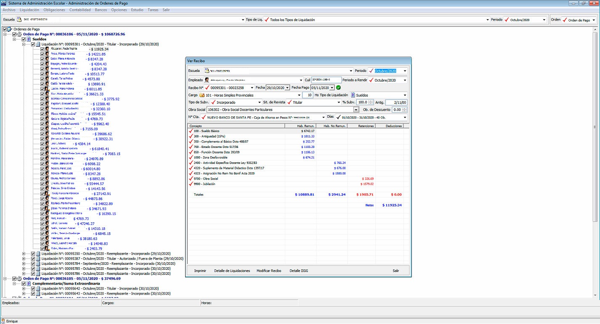The image size is (600, 324).
Task: Click the Liquidación 00095350 document icon
Action: click(x=38, y=253)
